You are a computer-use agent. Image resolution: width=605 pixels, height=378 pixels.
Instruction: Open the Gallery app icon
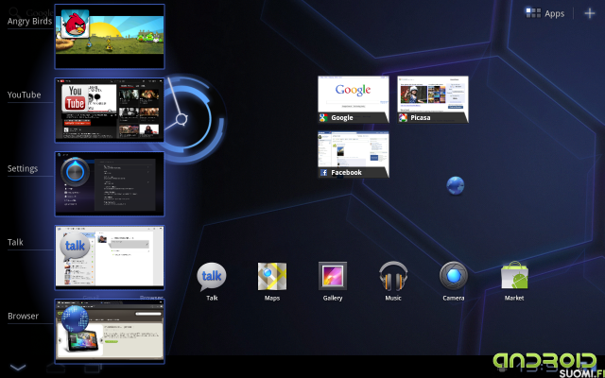point(333,276)
